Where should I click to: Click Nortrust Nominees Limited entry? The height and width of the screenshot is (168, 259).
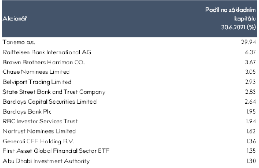39,131
